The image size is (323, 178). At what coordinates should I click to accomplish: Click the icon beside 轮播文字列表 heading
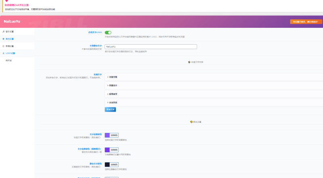189,62
